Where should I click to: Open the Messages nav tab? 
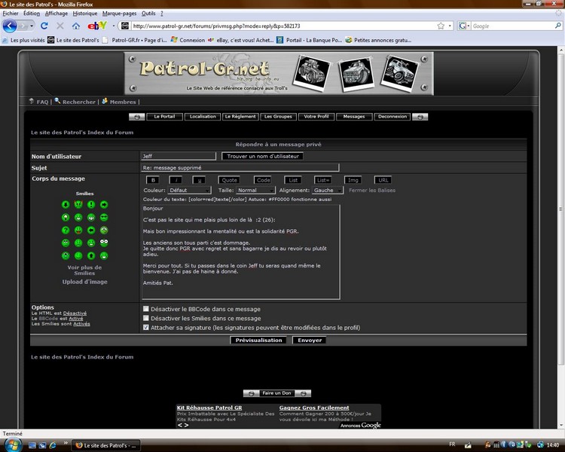(x=354, y=117)
